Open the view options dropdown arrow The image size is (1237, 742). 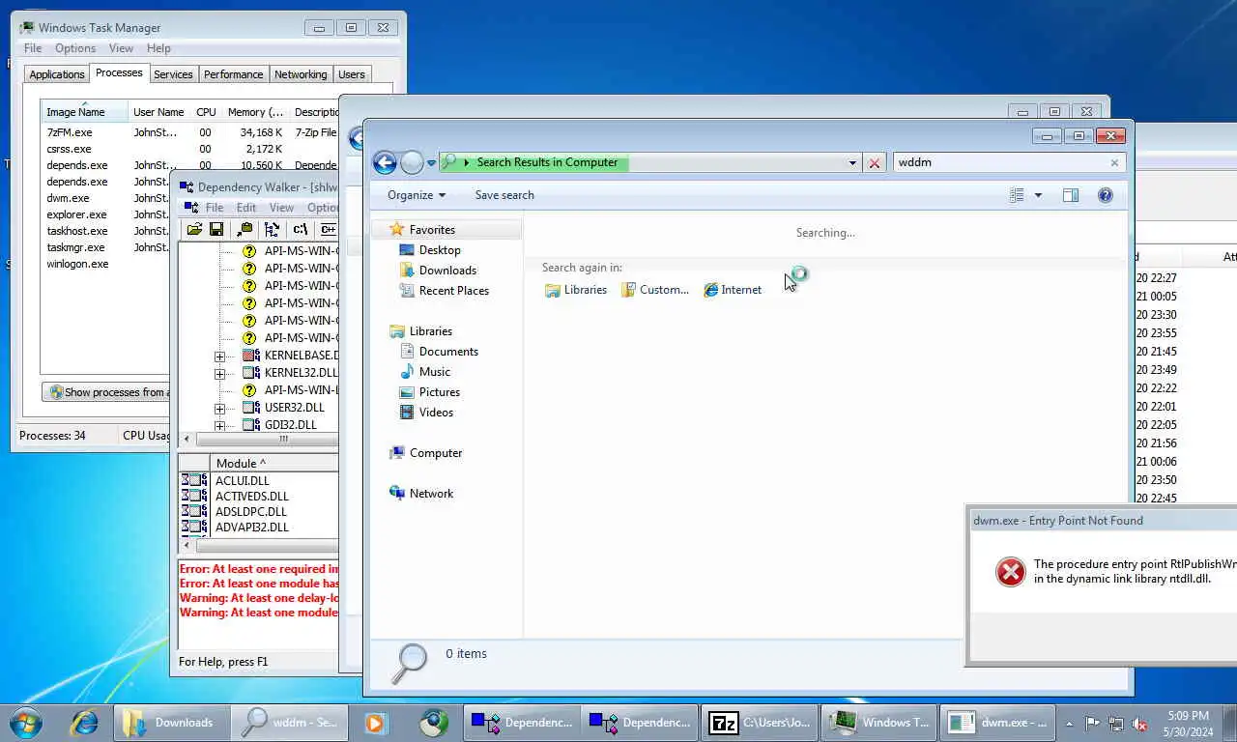point(1038,195)
